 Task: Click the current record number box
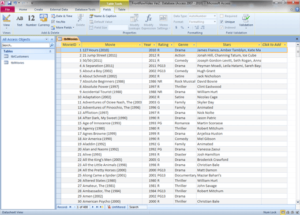coord(82,207)
